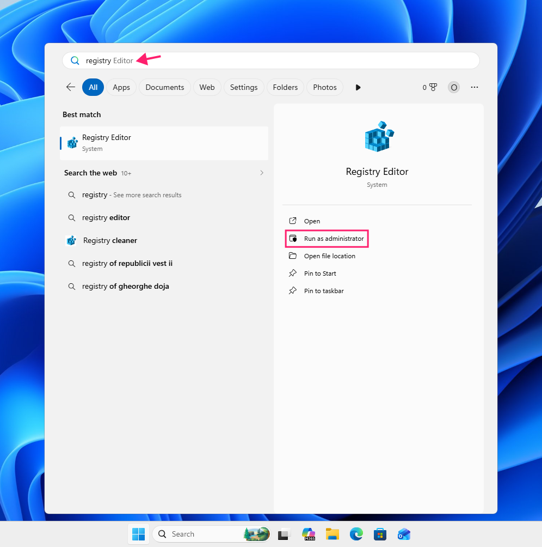
Task: Select the All filter tab
Action: 93,87
